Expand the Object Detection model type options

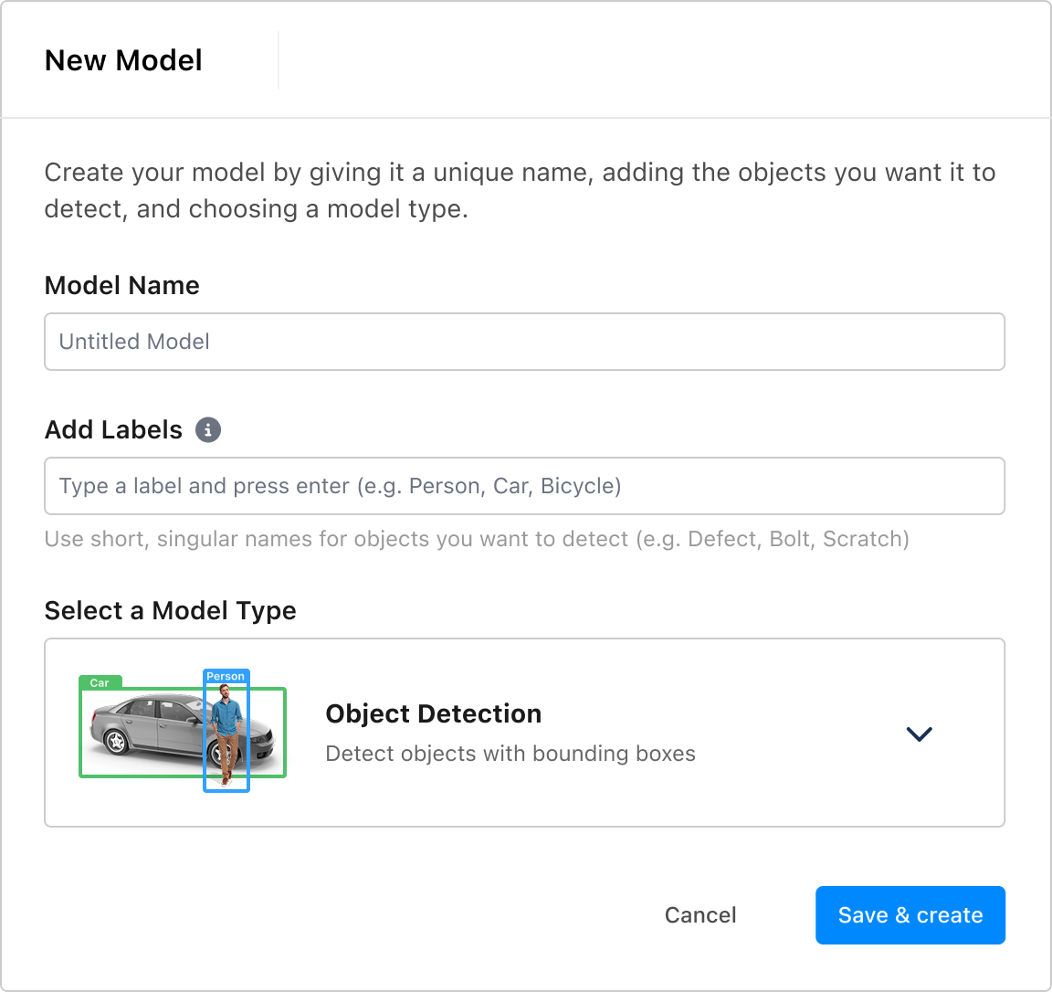point(920,733)
